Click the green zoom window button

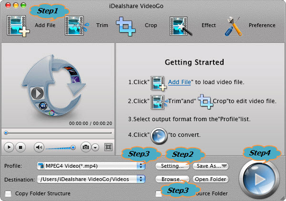[23, 5]
